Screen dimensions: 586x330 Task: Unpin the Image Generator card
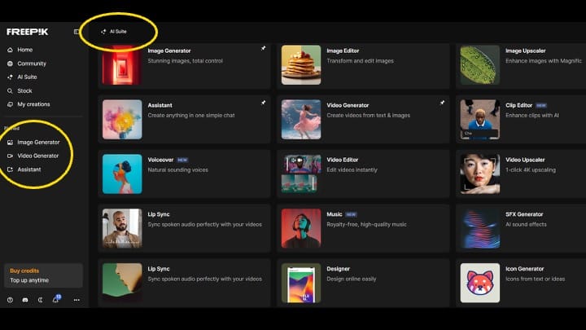click(263, 50)
